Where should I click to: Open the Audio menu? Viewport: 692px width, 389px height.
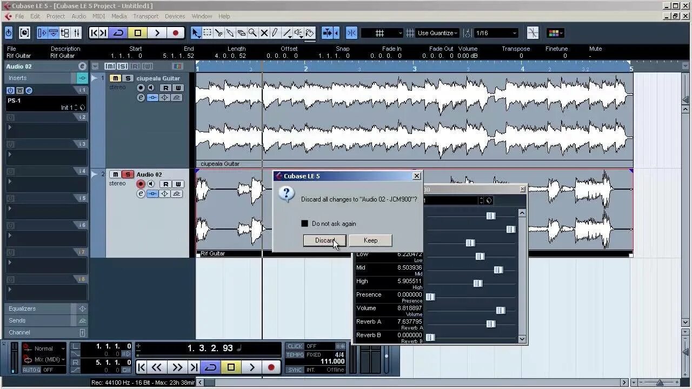coord(79,16)
